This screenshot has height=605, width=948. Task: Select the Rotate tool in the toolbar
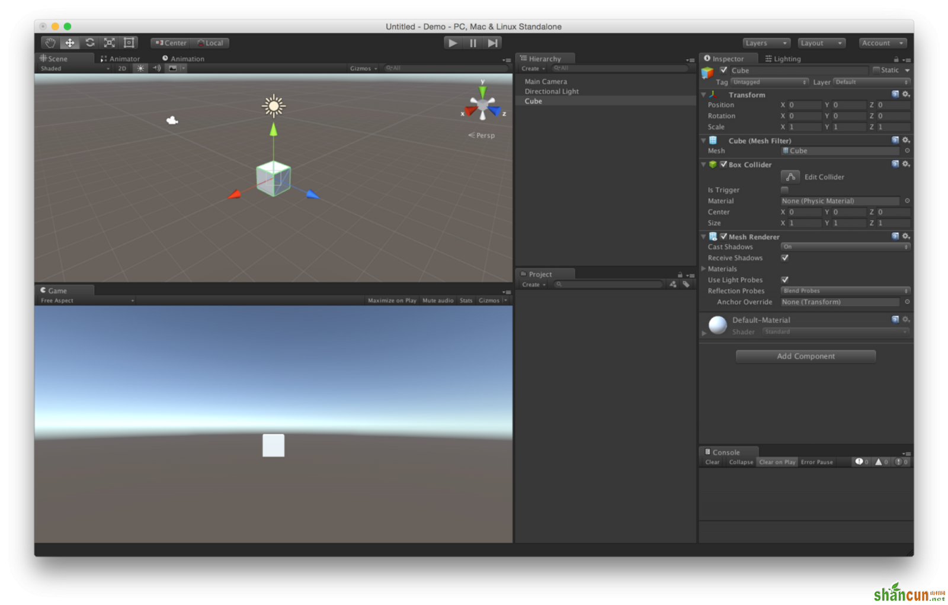pos(89,43)
